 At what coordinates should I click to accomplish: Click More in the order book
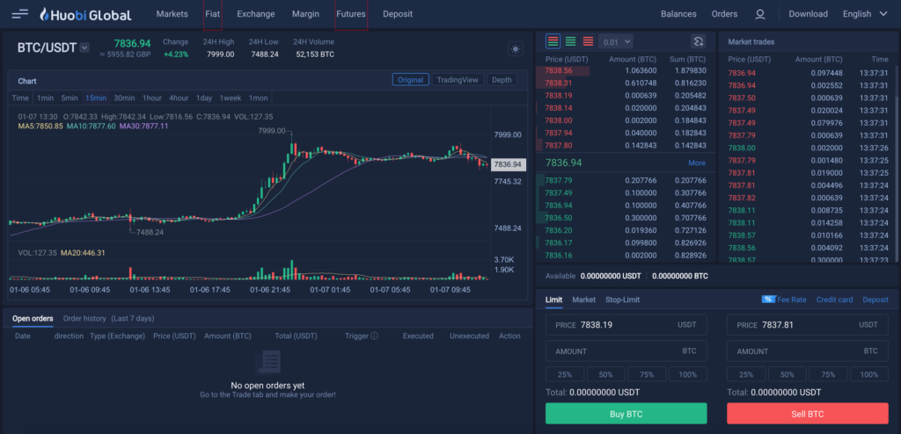coord(697,163)
